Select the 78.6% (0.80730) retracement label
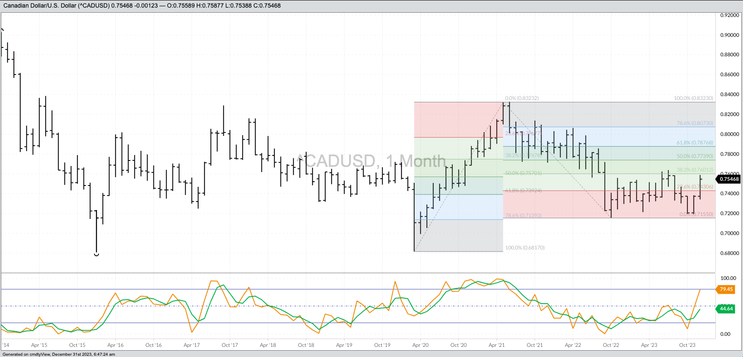 click(x=695, y=123)
